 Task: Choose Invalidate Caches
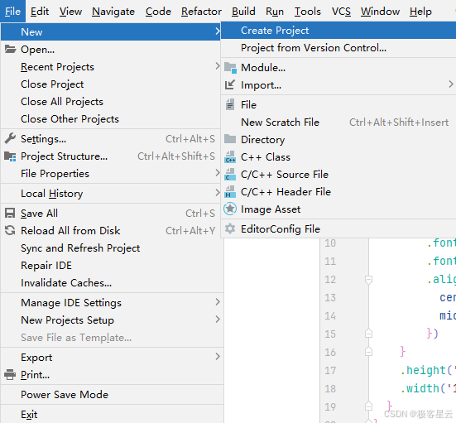pyautogui.click(x=112, y=283)
